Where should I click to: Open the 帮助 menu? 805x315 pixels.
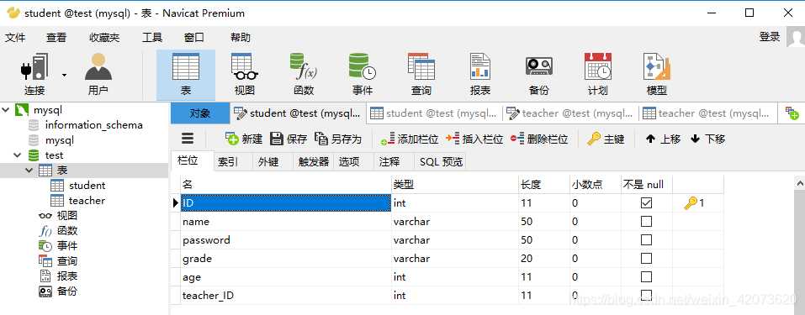pos(241,38)
